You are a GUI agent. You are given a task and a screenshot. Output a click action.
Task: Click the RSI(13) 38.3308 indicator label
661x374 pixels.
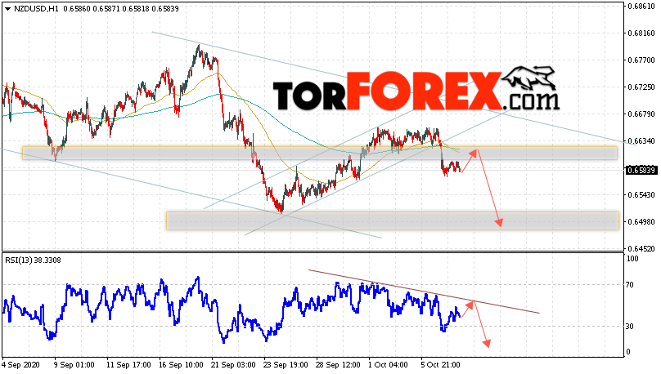pos(33,260)
